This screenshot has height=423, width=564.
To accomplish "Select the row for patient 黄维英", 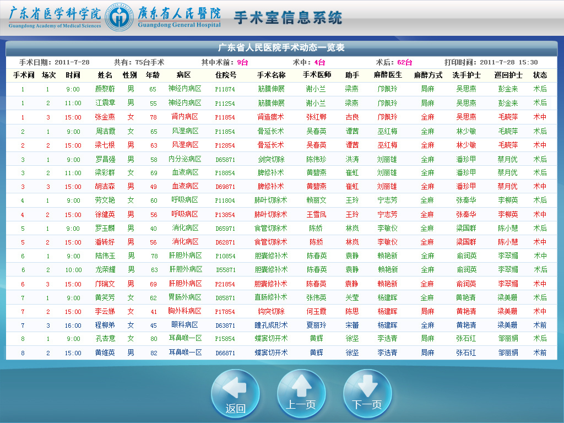I will [282, 352].
